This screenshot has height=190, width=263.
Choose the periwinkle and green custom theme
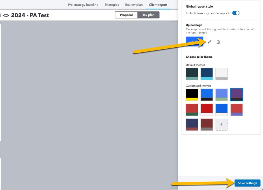221,95
